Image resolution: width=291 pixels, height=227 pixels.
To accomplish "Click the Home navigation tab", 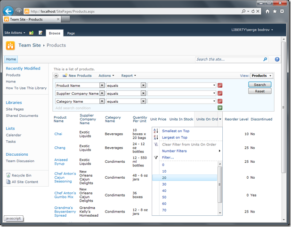I will (x=11, y=59).
